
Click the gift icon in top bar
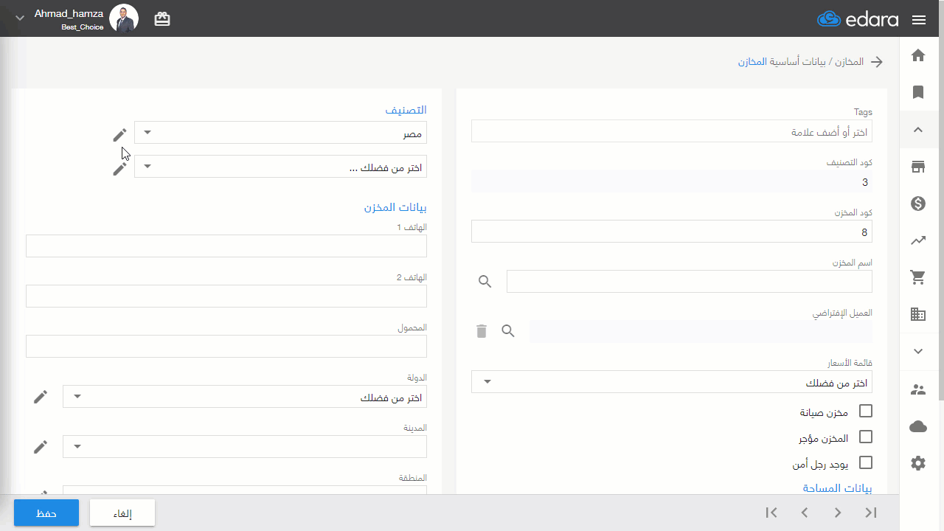click(162, 19)
